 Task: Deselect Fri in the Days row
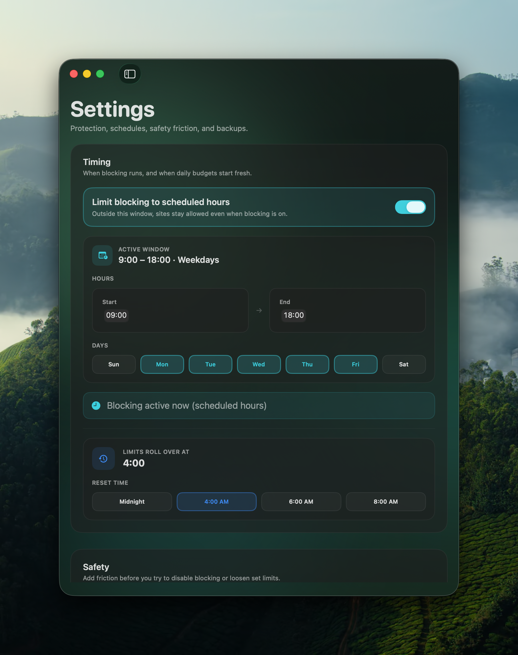point(355,364)
